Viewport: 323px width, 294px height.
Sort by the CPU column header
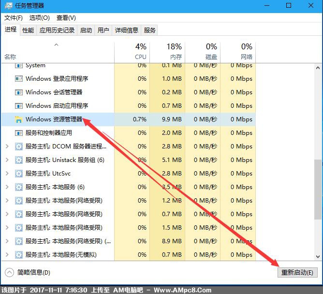[132, 53]
